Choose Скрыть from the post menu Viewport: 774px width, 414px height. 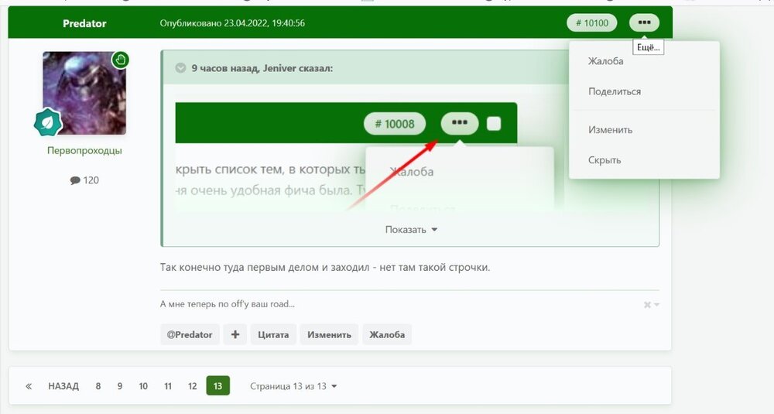[604, 160]
